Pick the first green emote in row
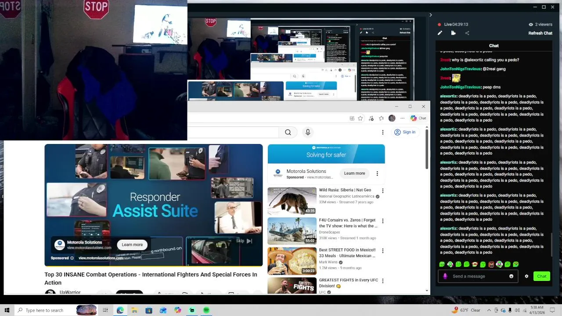Image resolution: width=562 pixels, height=316 pixels. click(x=442, y=264)
